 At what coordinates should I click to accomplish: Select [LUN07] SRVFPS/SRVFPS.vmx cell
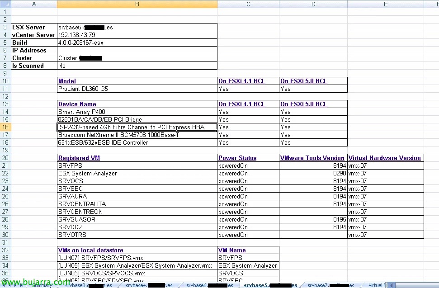pos(137,258)
